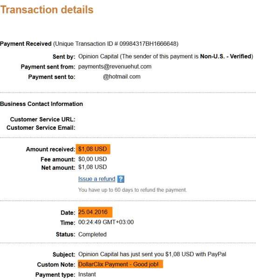Click the Fee amount $0,00 USD value
Image resolution: width=256 pixels, height=280 pixels.
coord(93,159)
